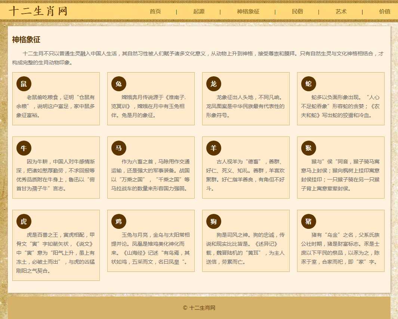
Task: Click the 猪 (Pig) circle badge
Action: pos(308,221)
